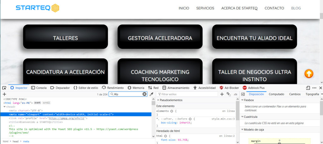The image size is (323, 144).
Task: Switch to the Consola tab
Action: tap(39, 88)
